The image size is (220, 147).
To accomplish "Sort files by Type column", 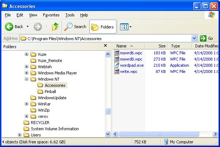I will tap(180, 46).
